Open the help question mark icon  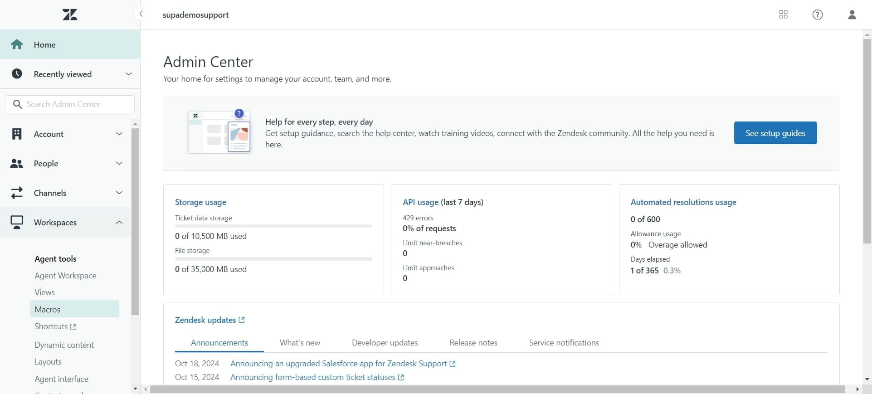817,15
